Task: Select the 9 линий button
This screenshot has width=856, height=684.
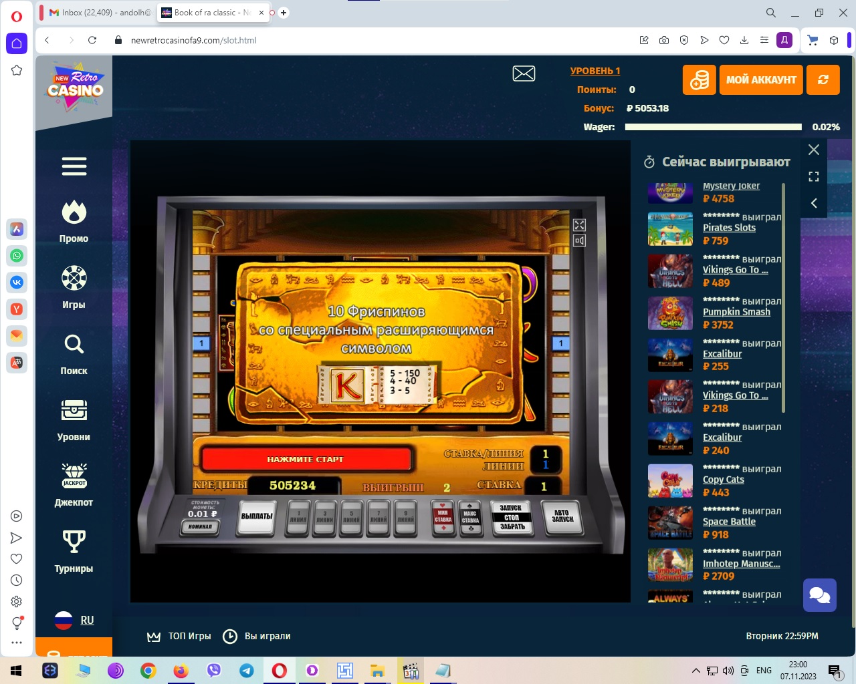Action: pyautogui.click(x=406, y=518)
